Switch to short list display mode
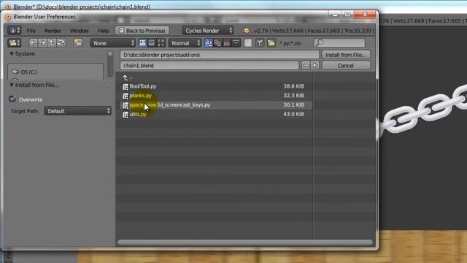This screenshot has height=263, width=467. tap(142, 43)
